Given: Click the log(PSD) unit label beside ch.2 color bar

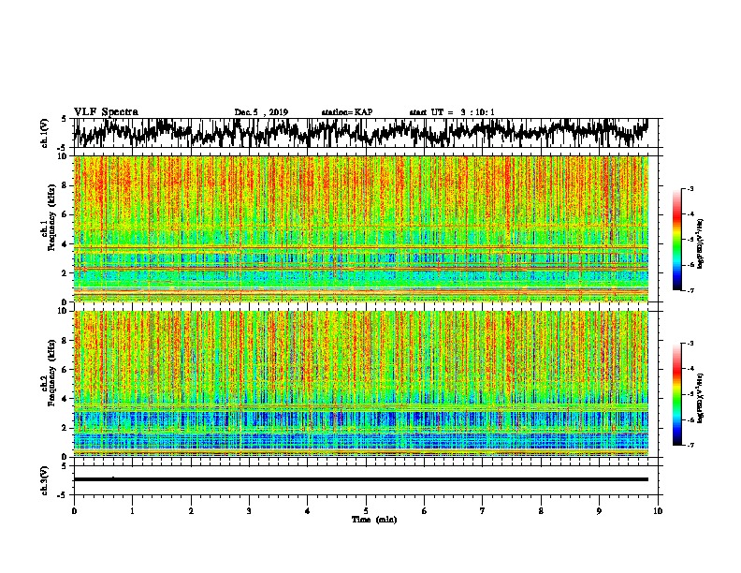Looking at the screenshot, I should [700, 398].
